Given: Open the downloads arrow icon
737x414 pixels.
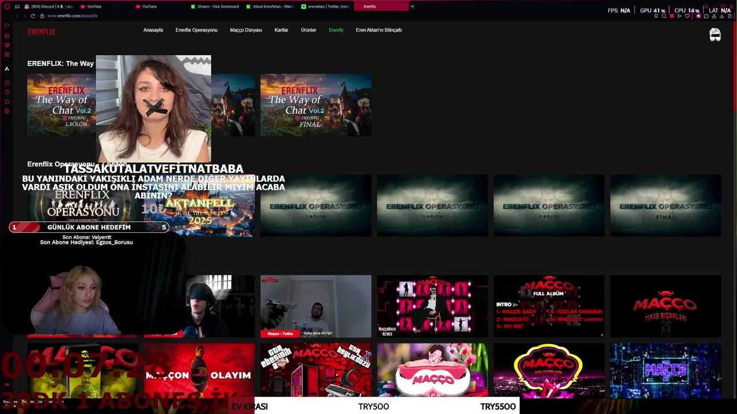Looking at the screenshot, I should tap(721, 16).
